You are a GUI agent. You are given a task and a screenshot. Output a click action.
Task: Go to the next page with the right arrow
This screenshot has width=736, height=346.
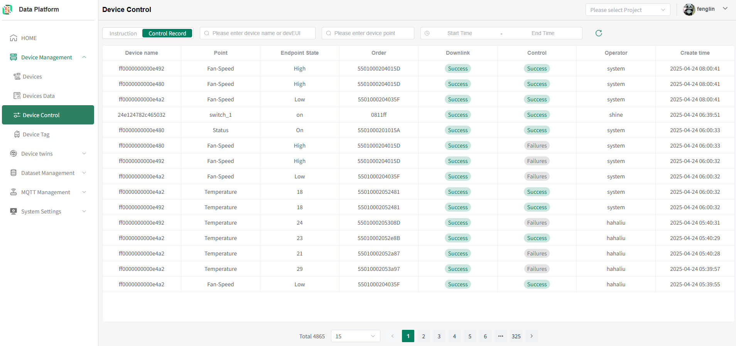click(x=532, y=336)
